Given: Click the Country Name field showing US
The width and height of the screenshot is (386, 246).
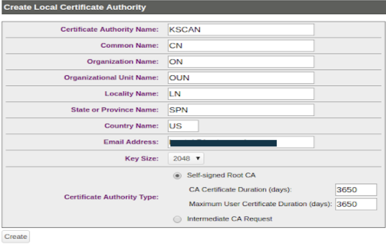Looking at the screenshot, I should [x=183, y=126].
